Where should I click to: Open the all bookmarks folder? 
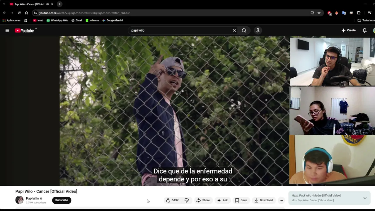coord(366,21)
